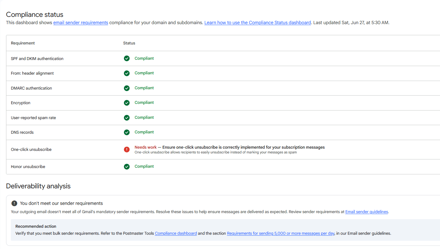Image resolution: width=440 pixels, height=249 pixels.
Task: Click the You don't meet our sender requirements title
Action: click(61, 203)
